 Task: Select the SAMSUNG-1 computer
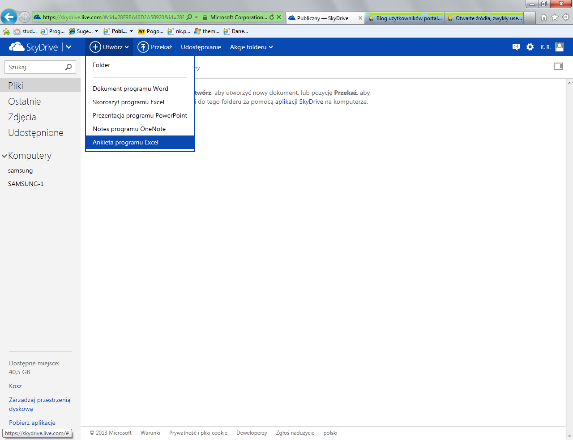click(26, 184)
